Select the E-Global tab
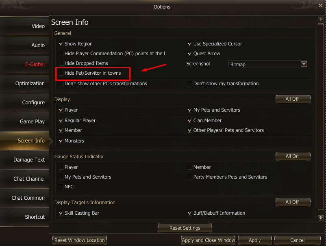This screenshot has height=246, width=326. point(24,64)
